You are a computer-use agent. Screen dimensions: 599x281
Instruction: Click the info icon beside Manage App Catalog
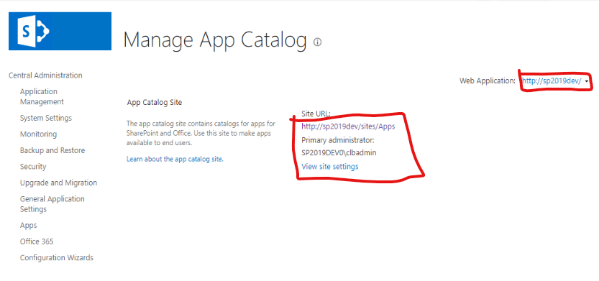317,42
